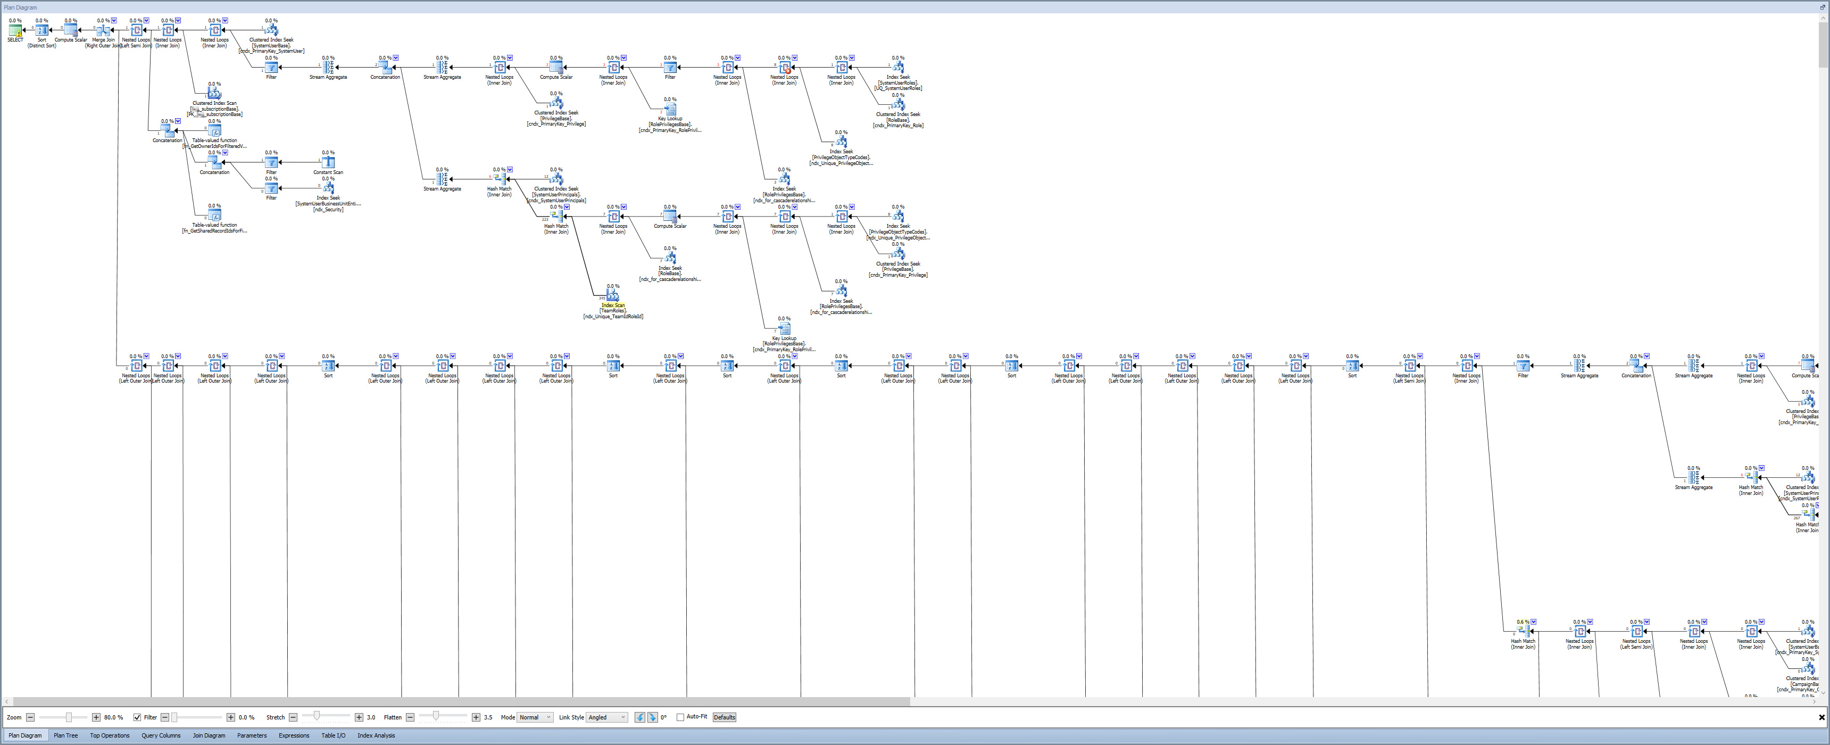Collapse chevron on Hash Match above TeamRoles
The width and height of the screenshot is (1830, 745).
click(567, 207)
